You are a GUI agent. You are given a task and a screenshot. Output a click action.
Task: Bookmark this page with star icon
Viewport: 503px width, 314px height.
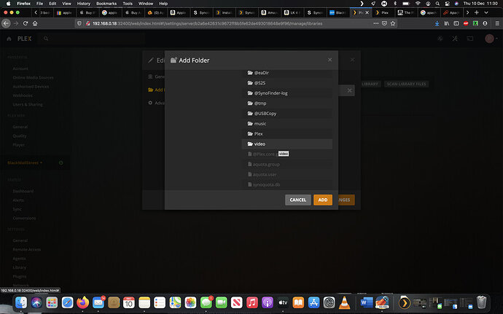(x=393, y=23)
